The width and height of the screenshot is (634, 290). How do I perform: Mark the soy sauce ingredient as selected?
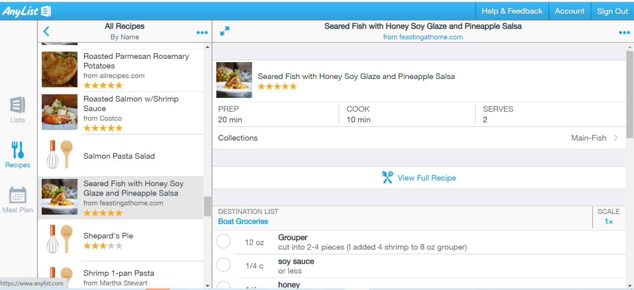point(223,265)
